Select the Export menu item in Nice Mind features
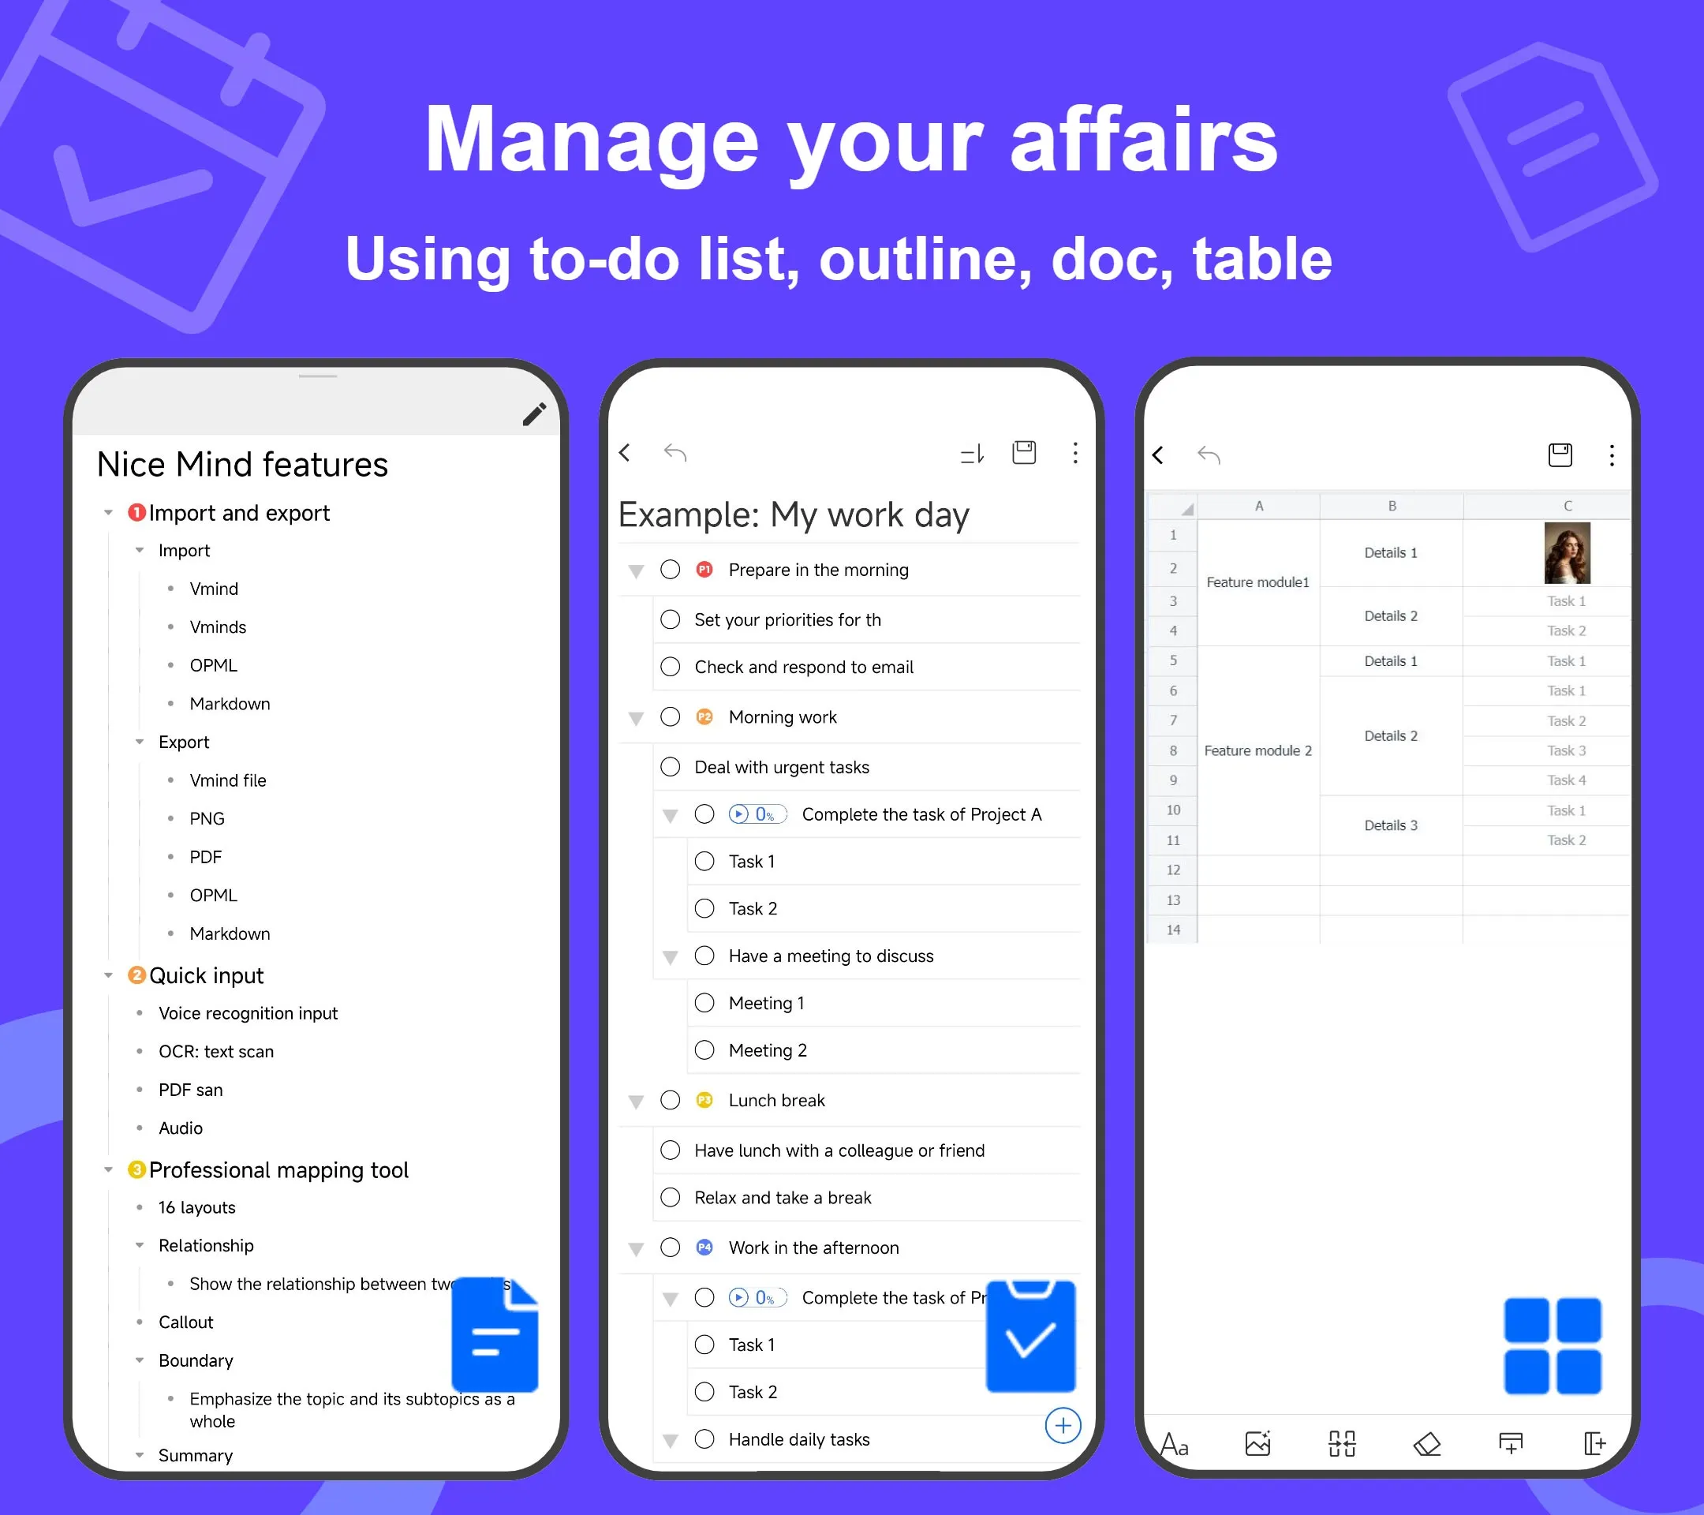 (187, 742)
